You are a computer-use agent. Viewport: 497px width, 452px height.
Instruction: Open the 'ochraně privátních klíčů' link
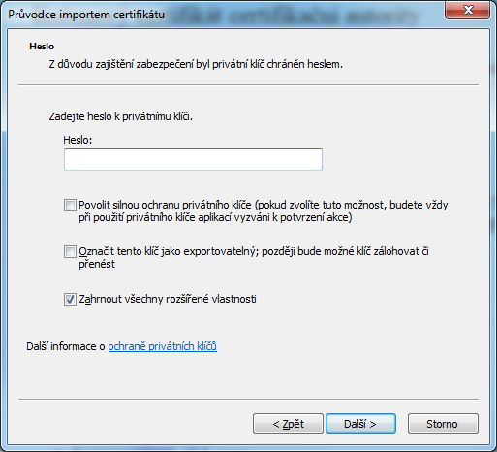162,346
